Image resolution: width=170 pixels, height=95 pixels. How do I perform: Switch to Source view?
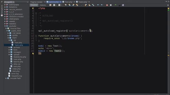point(34,5)
